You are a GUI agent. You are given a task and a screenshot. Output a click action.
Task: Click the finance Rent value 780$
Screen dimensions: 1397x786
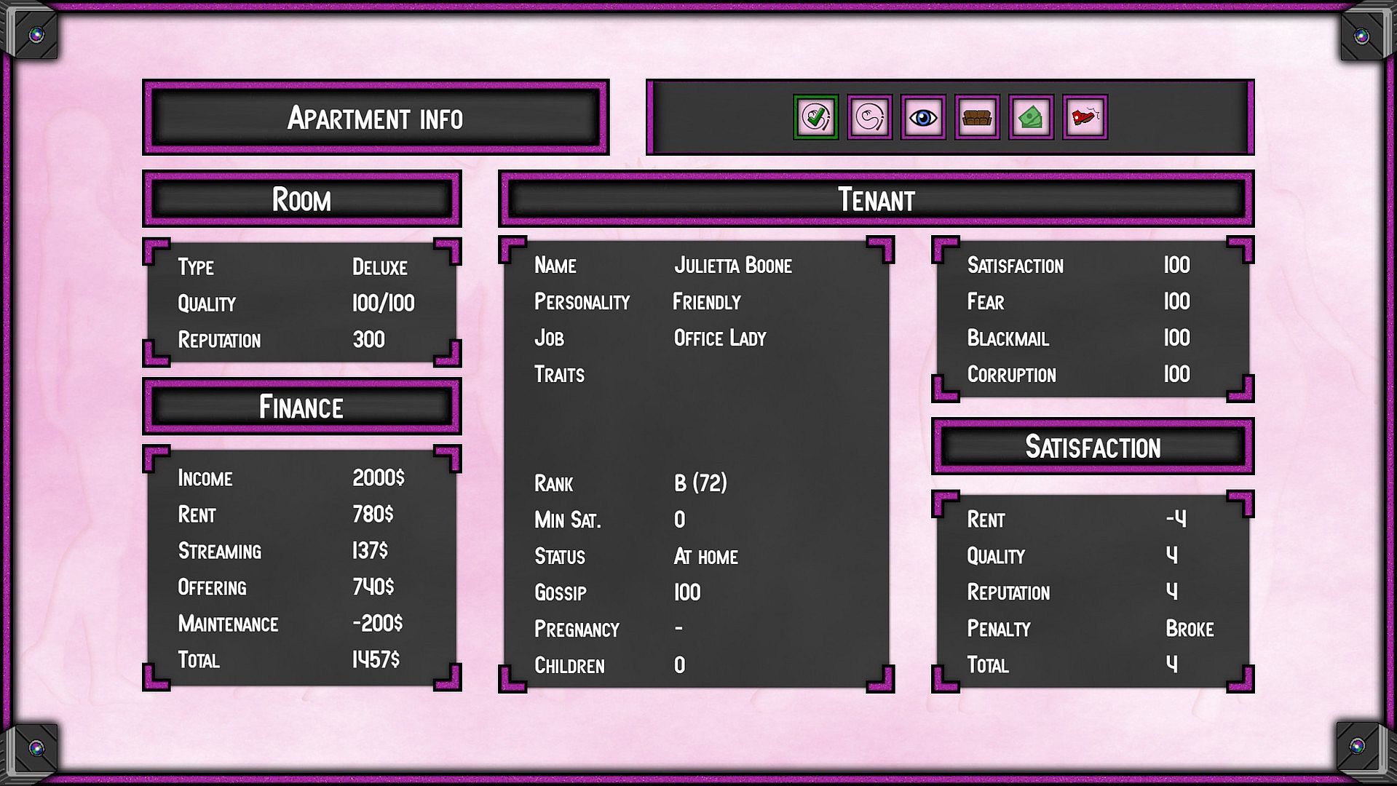[373, 514]
